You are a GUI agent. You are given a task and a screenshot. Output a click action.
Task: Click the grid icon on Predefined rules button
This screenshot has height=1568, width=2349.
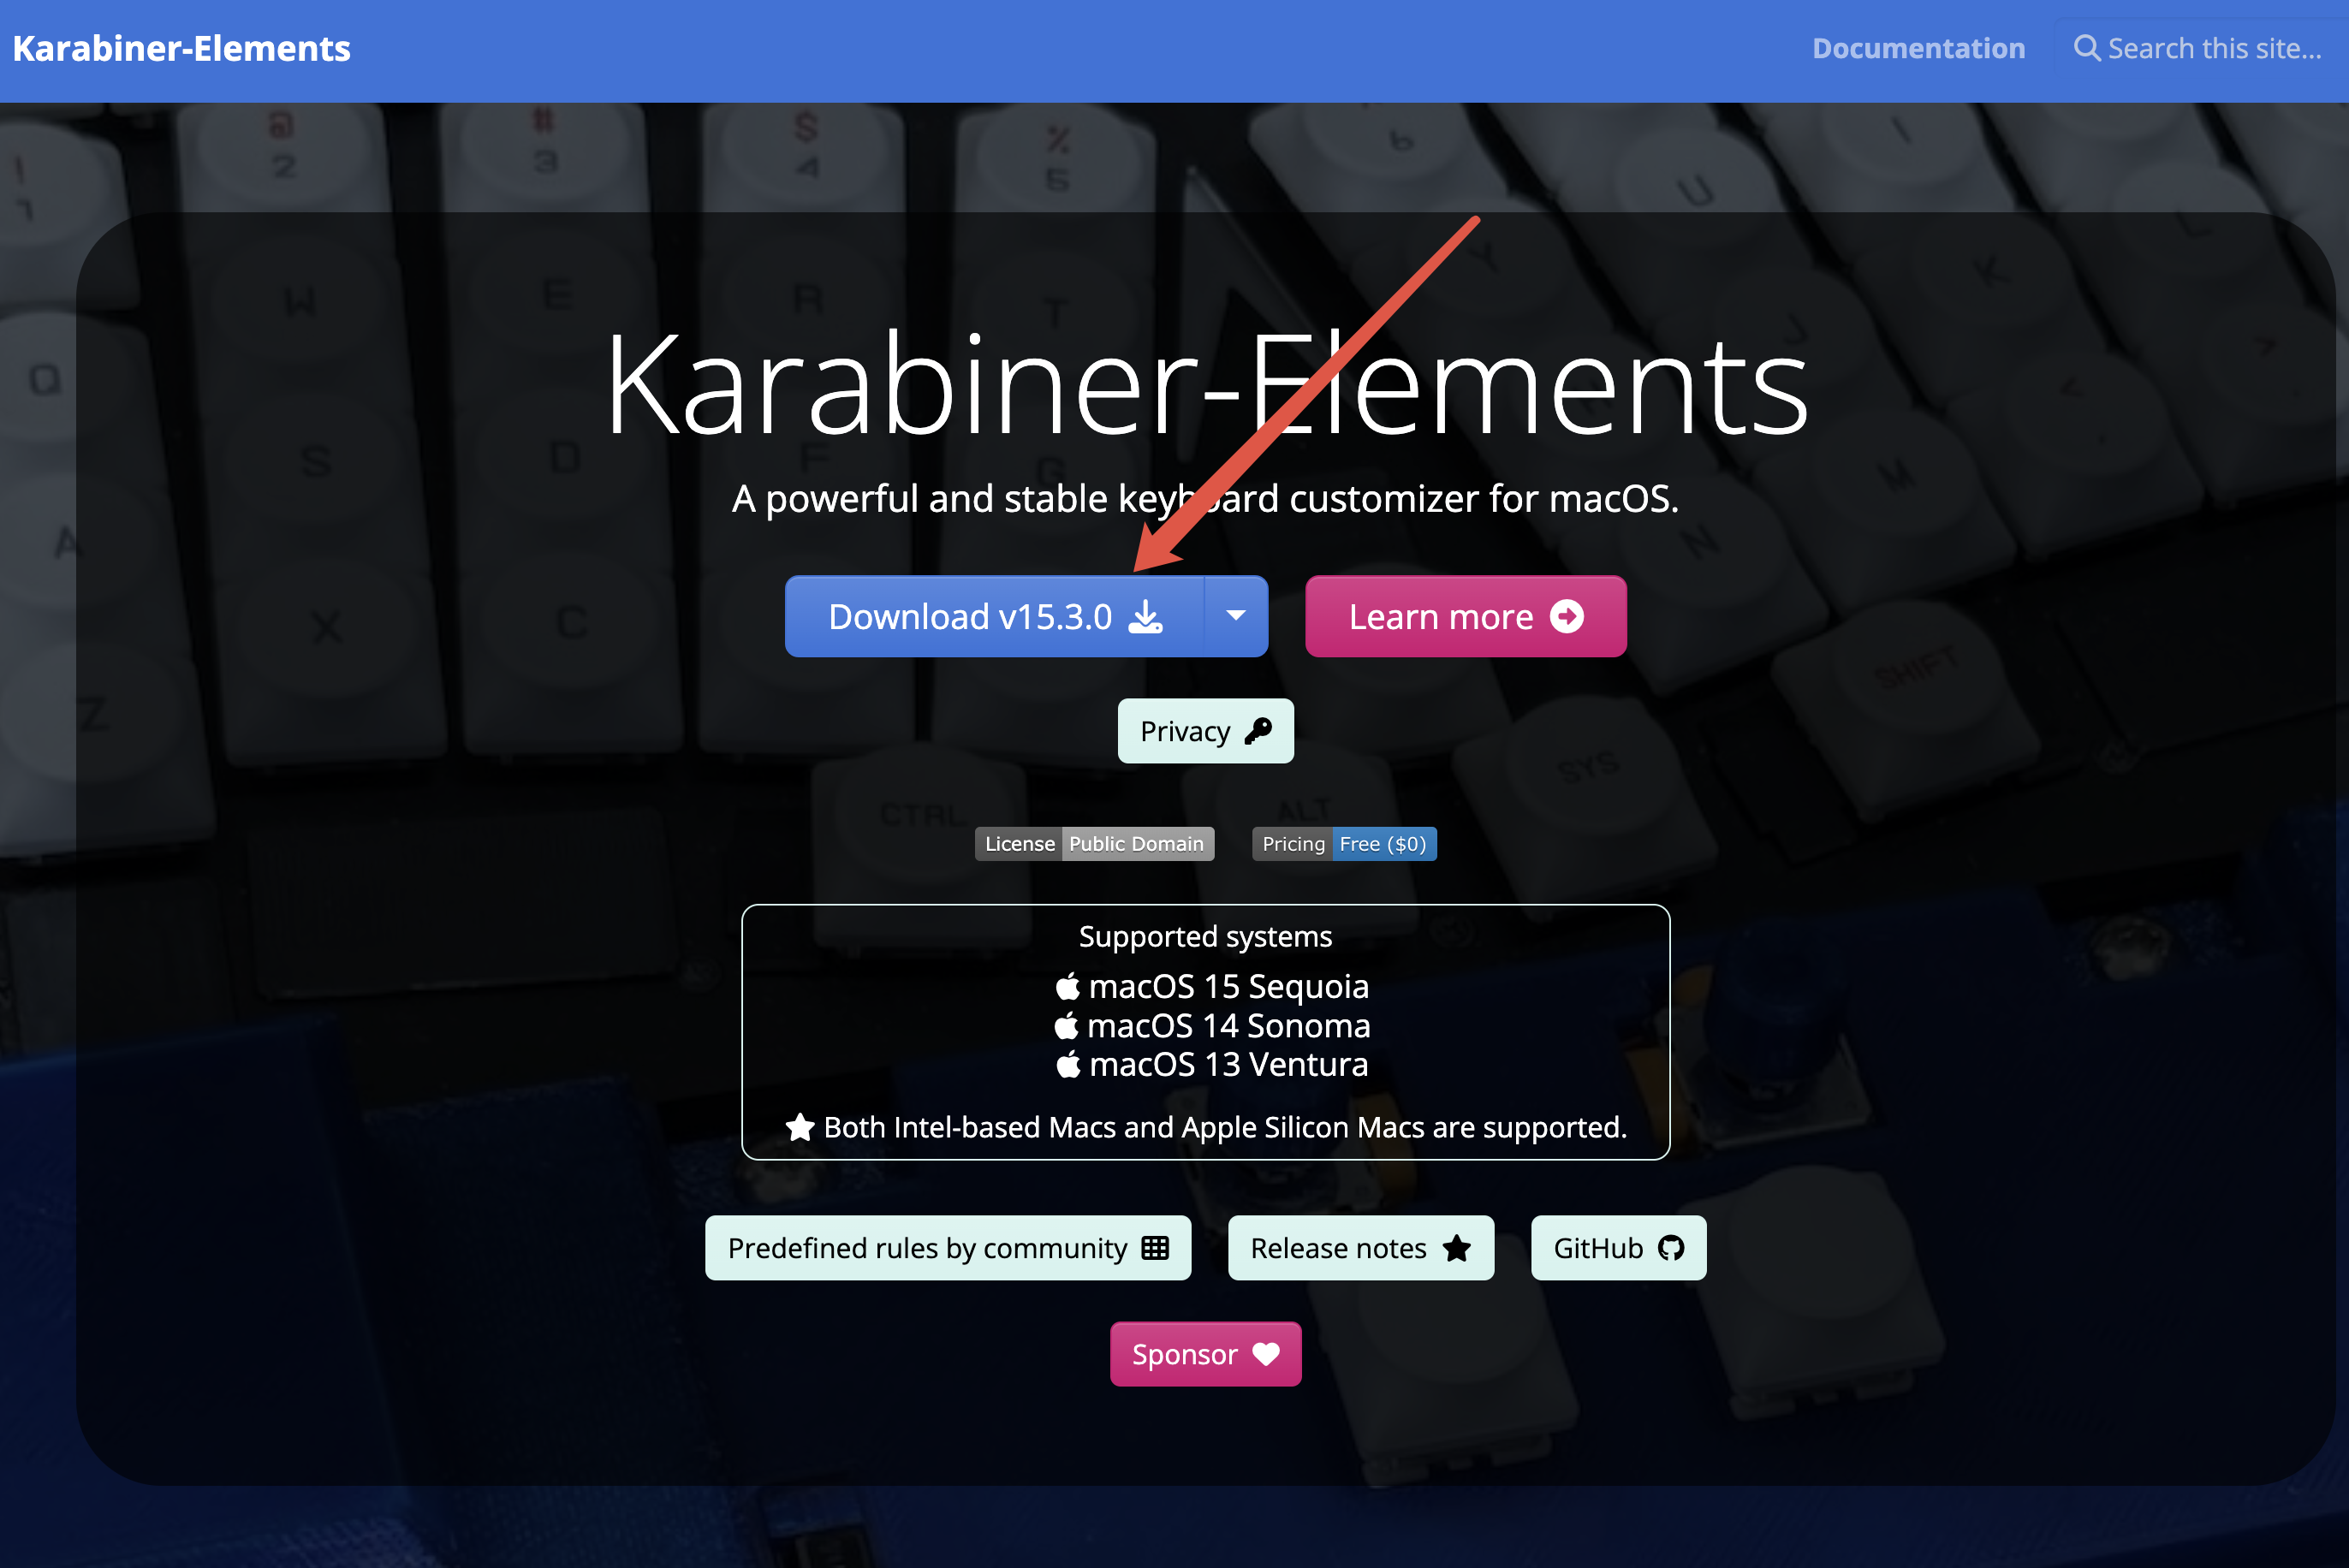tap(1155, 1247)
